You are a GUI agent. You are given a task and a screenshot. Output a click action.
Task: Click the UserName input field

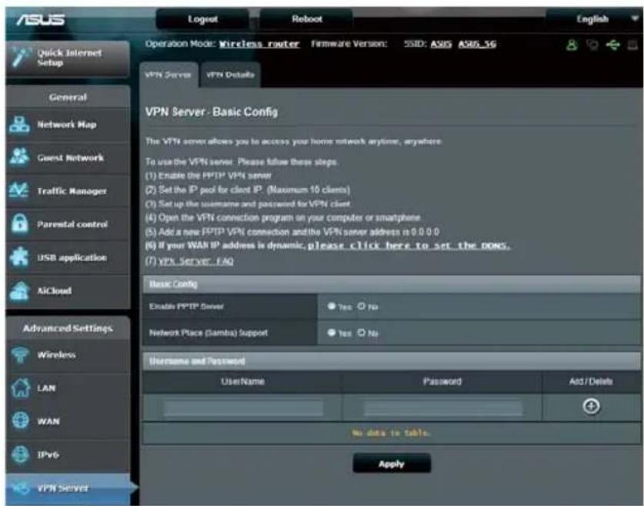point(244,408)
